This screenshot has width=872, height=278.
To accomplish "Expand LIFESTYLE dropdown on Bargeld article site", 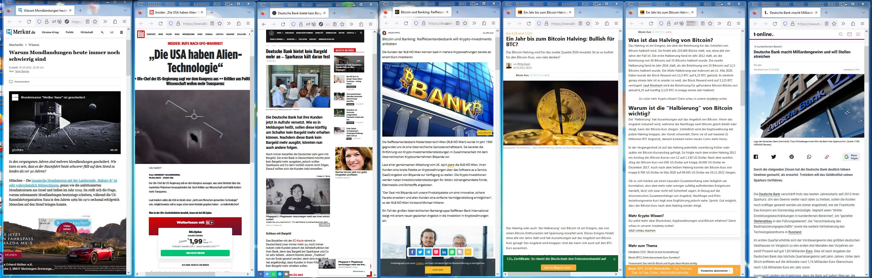I will coord(351,33).
